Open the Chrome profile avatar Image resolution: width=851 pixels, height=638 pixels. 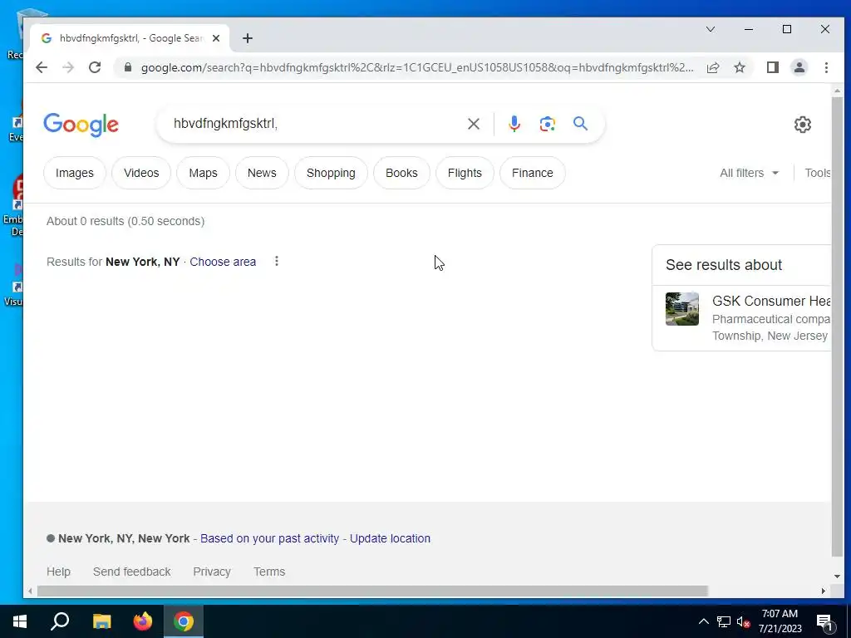(x=799, y=67)
